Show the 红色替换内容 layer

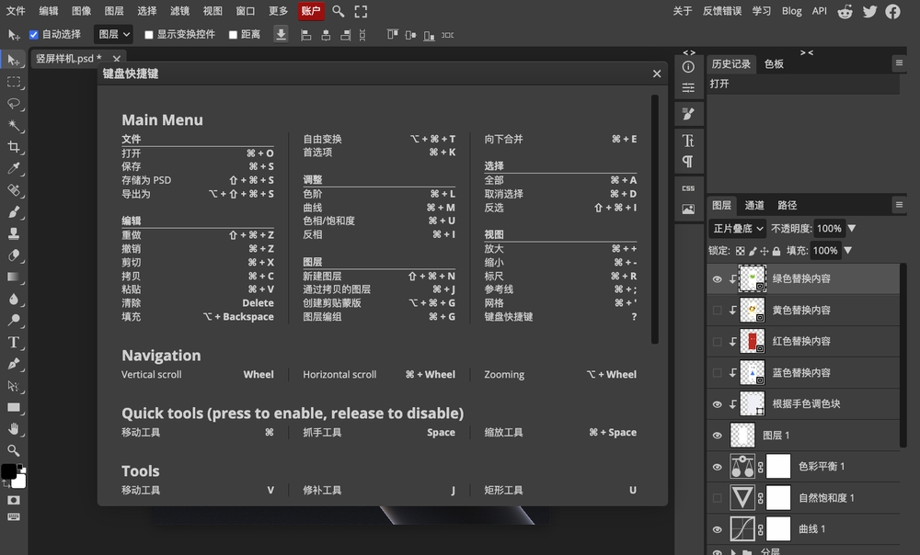point(717,342)
